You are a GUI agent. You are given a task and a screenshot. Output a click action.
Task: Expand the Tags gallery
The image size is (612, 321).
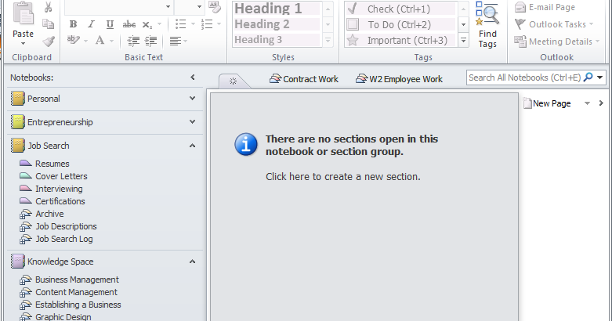(463, 40)
